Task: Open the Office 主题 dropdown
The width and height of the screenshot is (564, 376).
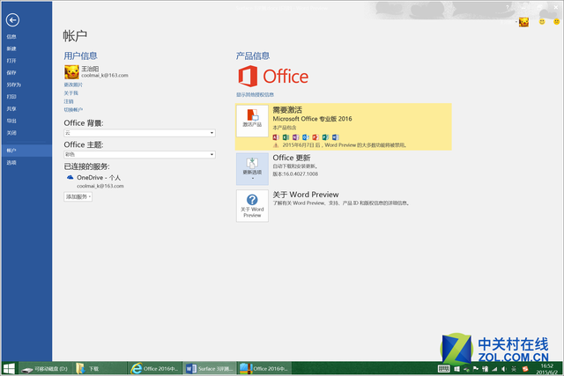Action: pyautogui.click(x=139, y=155)
